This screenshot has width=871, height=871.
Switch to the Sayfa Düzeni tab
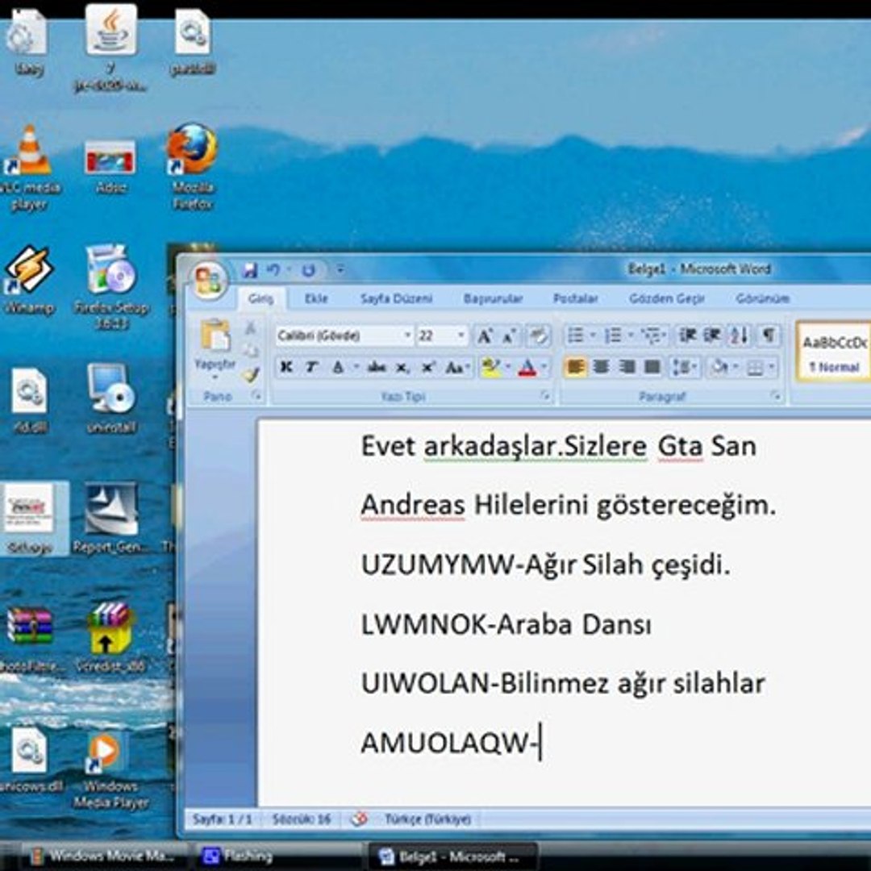[396, 299]
